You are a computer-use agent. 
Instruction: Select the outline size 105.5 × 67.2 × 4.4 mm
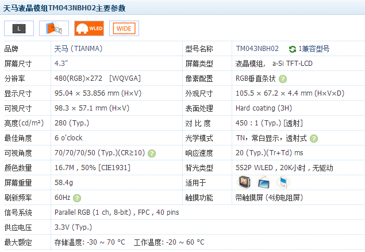290,93
